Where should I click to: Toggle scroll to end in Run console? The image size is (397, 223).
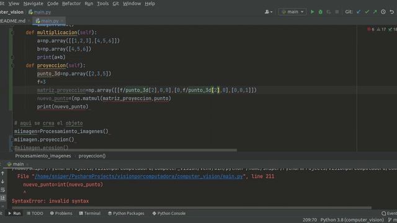[2, 198]
